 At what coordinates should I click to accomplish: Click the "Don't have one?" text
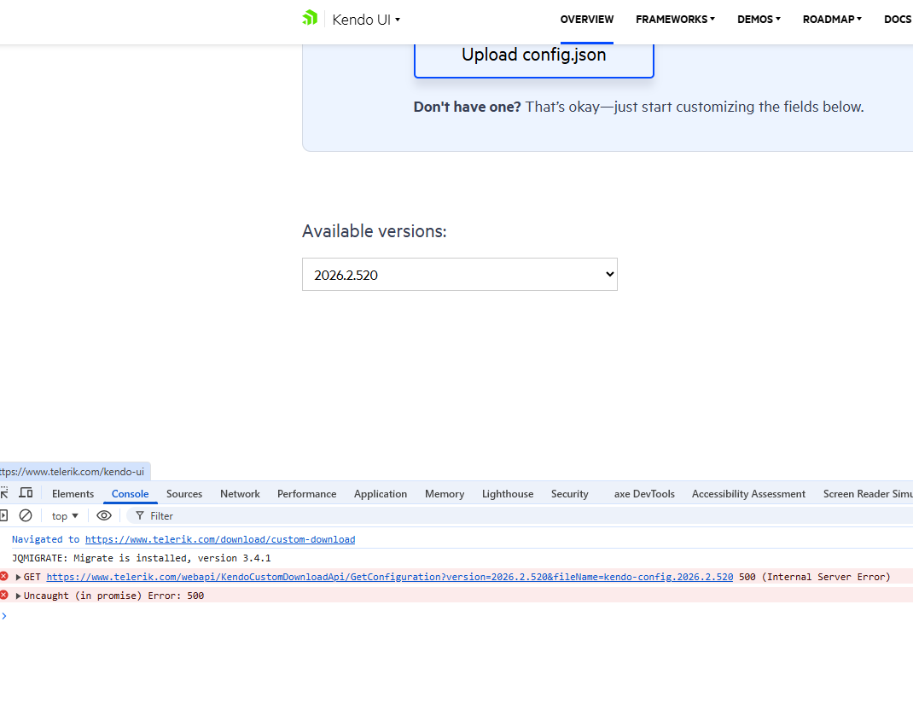467,107
